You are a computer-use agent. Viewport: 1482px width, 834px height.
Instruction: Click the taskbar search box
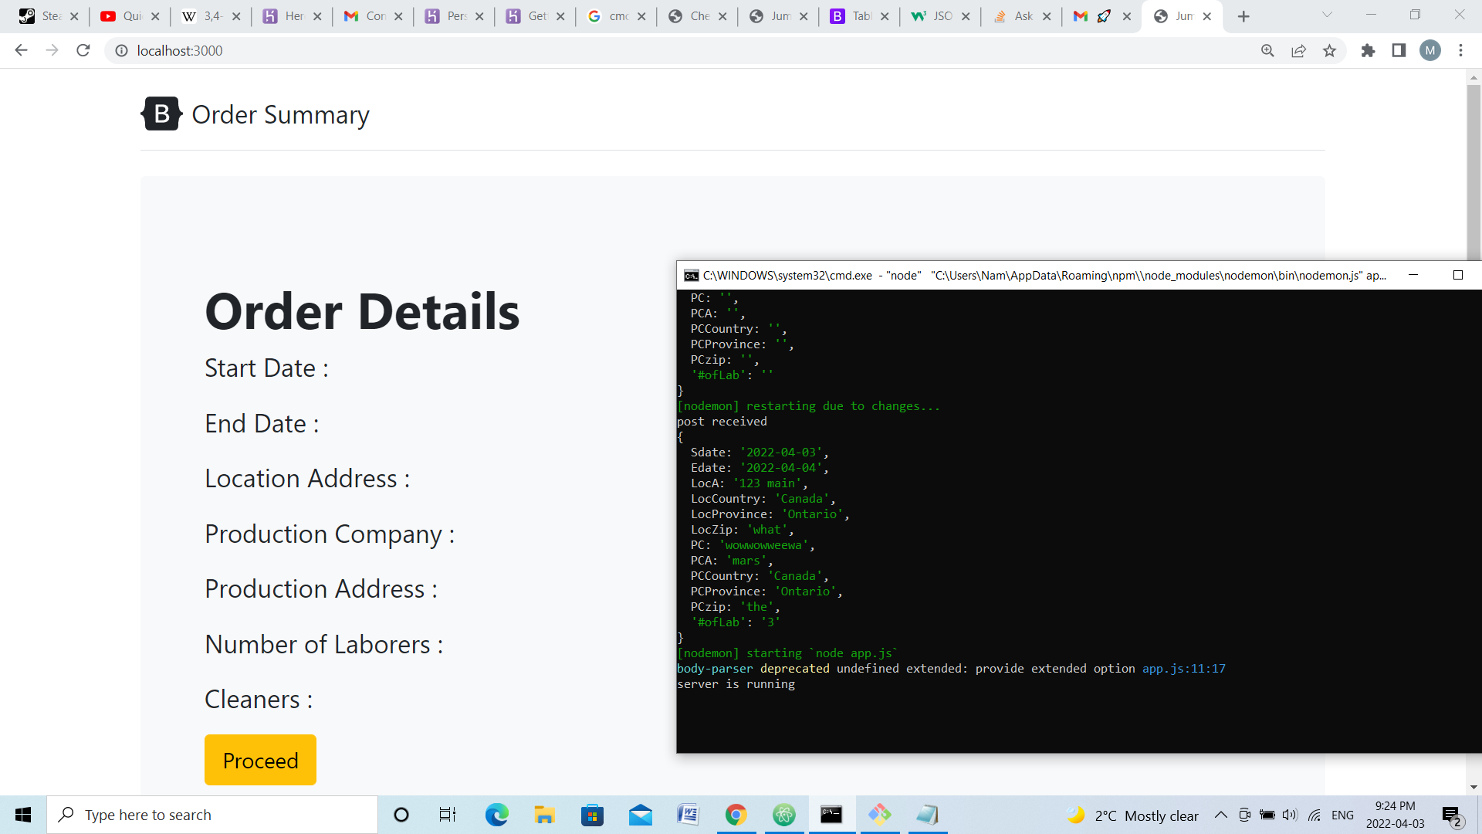click(212, 815)
